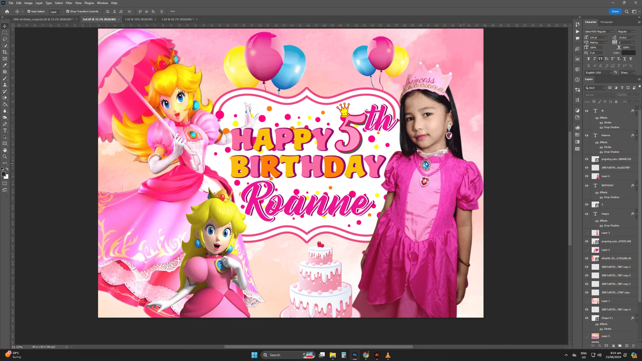Open the History panel icon

[x=577, y=24]
